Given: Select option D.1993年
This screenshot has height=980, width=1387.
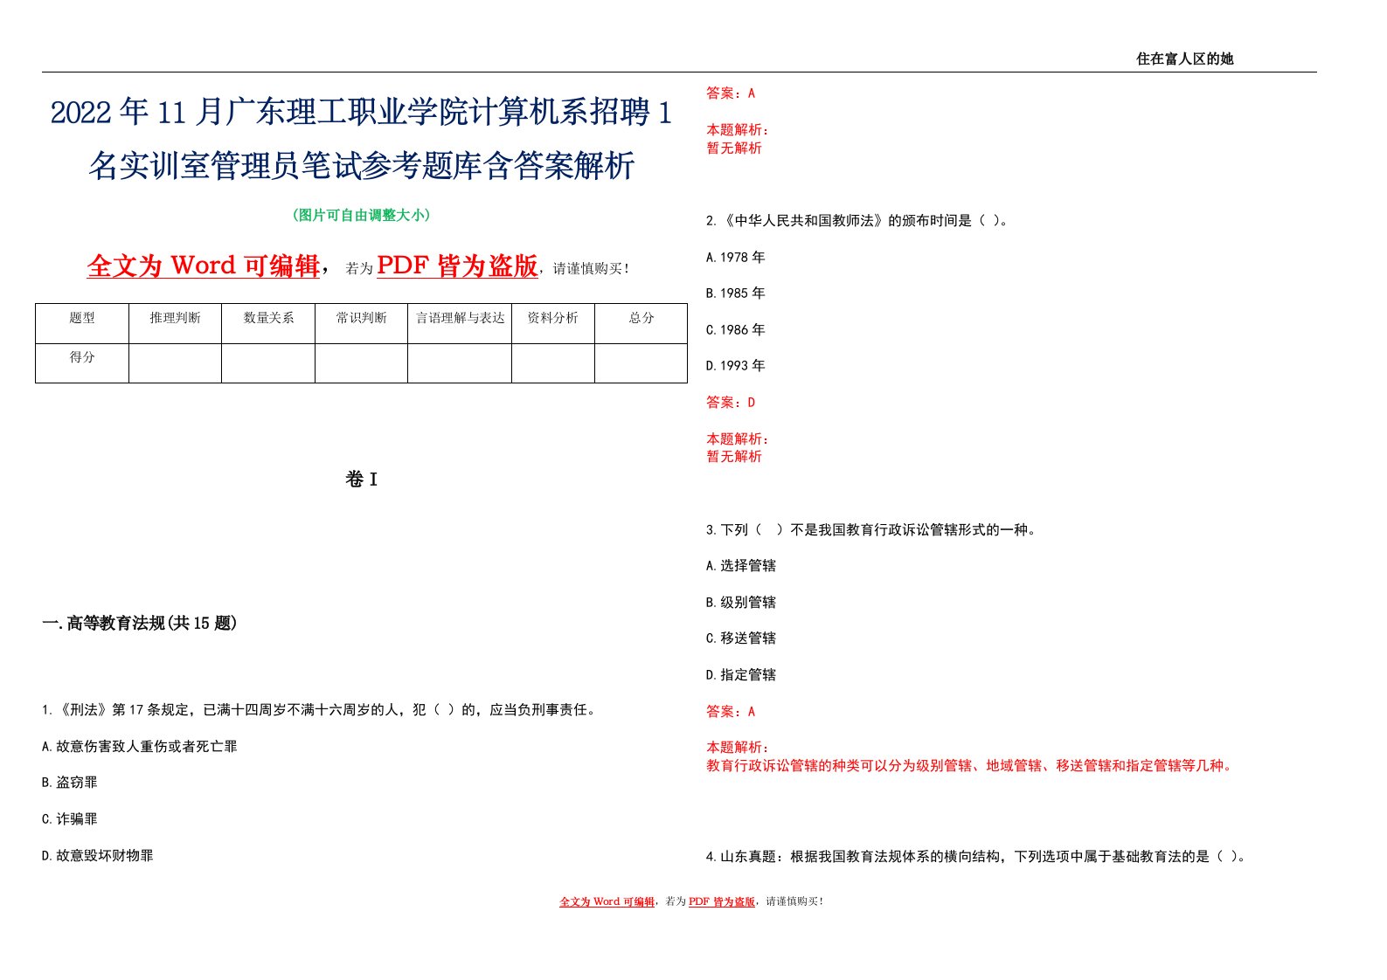Looking at the screenshot, I should 736,366.
